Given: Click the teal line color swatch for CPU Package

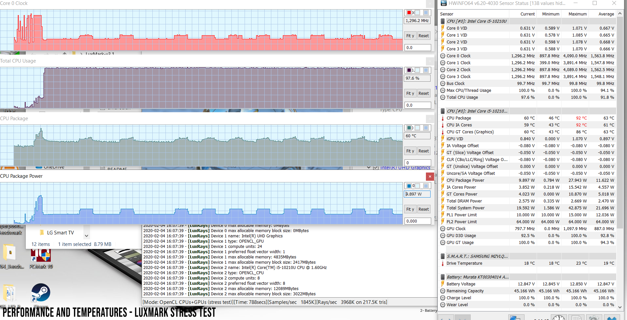Looking at the screenshot, I should [x=409, y=128].
